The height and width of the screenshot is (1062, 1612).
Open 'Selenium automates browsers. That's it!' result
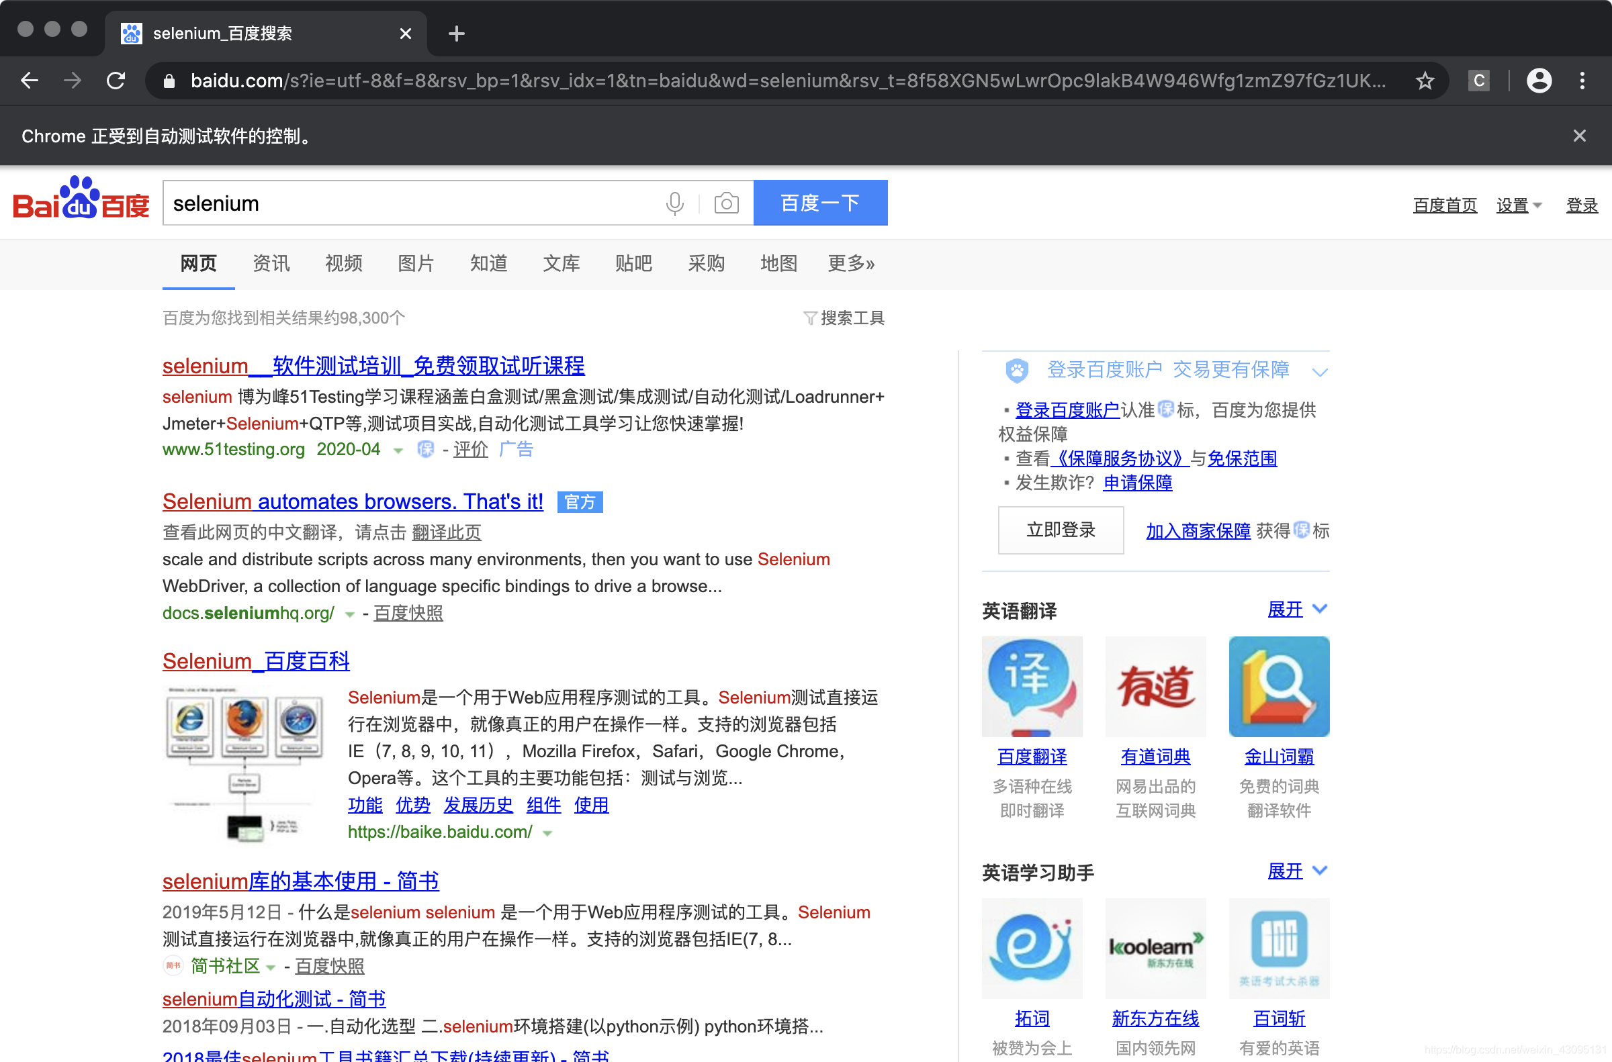(x=353, y=501)
